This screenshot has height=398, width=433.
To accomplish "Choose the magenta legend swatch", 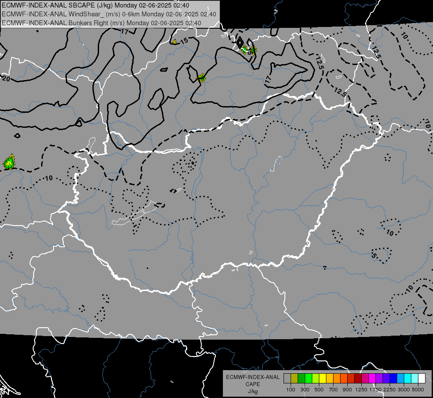I will 372,379.
